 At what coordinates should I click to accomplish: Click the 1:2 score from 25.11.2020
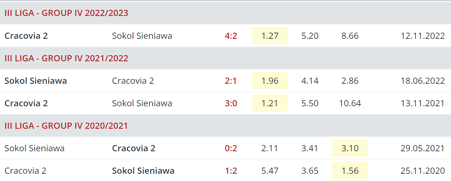click(231, 170)
